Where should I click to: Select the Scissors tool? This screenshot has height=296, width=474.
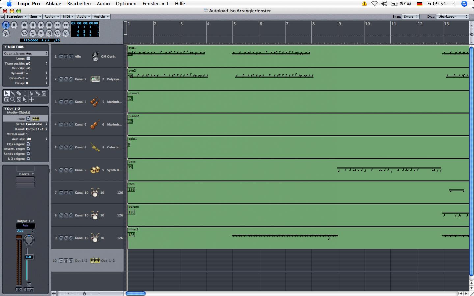tap(32, 94)
